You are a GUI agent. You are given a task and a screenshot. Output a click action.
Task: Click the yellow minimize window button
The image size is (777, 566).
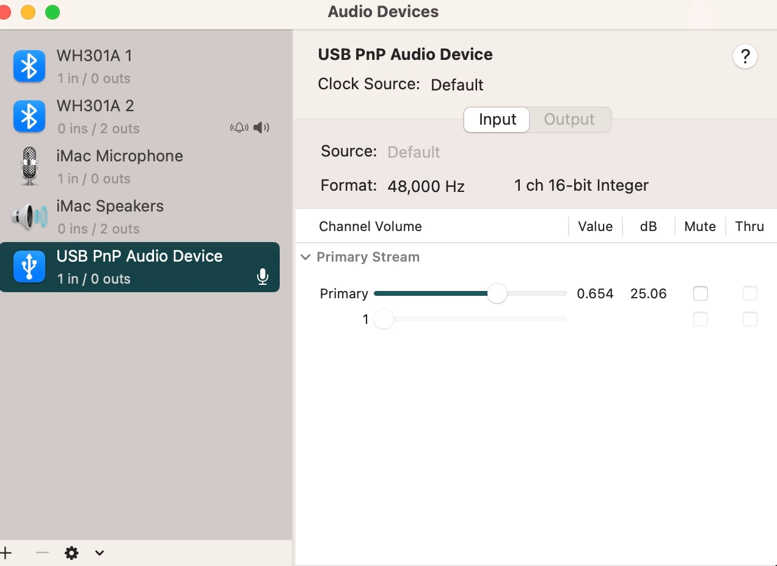click(x=28, y=12)
